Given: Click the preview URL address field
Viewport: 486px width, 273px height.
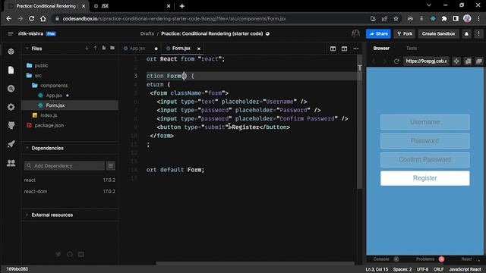Looking at the screenshot, I should 427,61.
